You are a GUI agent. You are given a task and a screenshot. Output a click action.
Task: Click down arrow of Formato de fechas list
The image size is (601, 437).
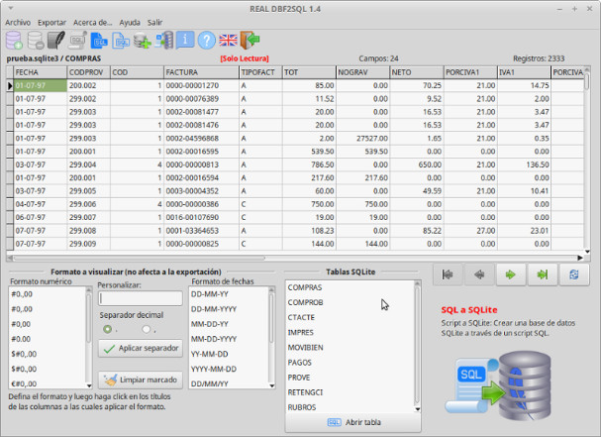pyautogui.click(x=271, y=385)
